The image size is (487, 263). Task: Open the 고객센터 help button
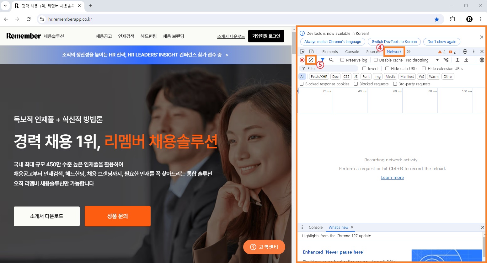264,247
